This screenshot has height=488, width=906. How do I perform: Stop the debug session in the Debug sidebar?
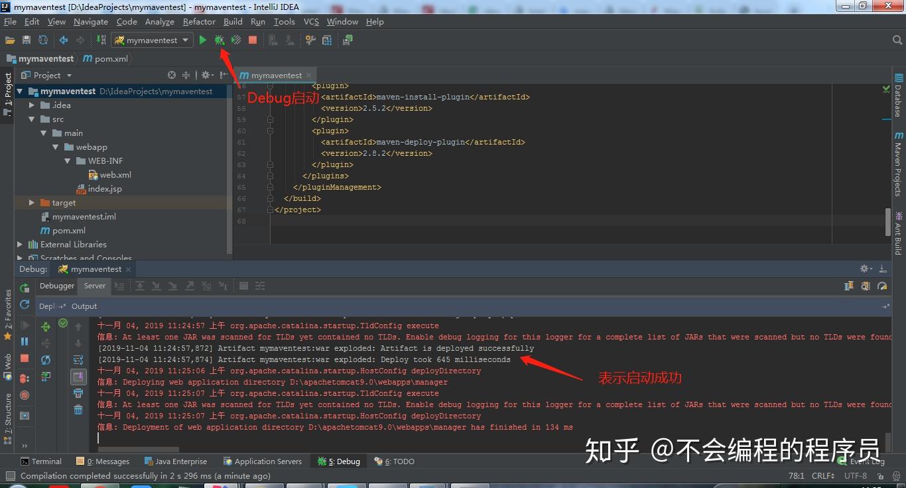pyautogui.click(x=25, y=358)
